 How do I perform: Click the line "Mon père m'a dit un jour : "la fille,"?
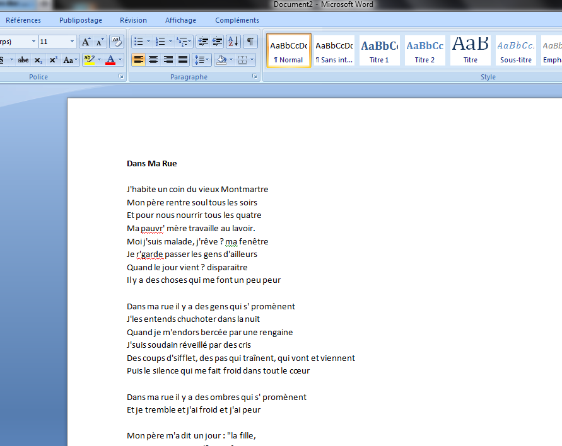191,436
